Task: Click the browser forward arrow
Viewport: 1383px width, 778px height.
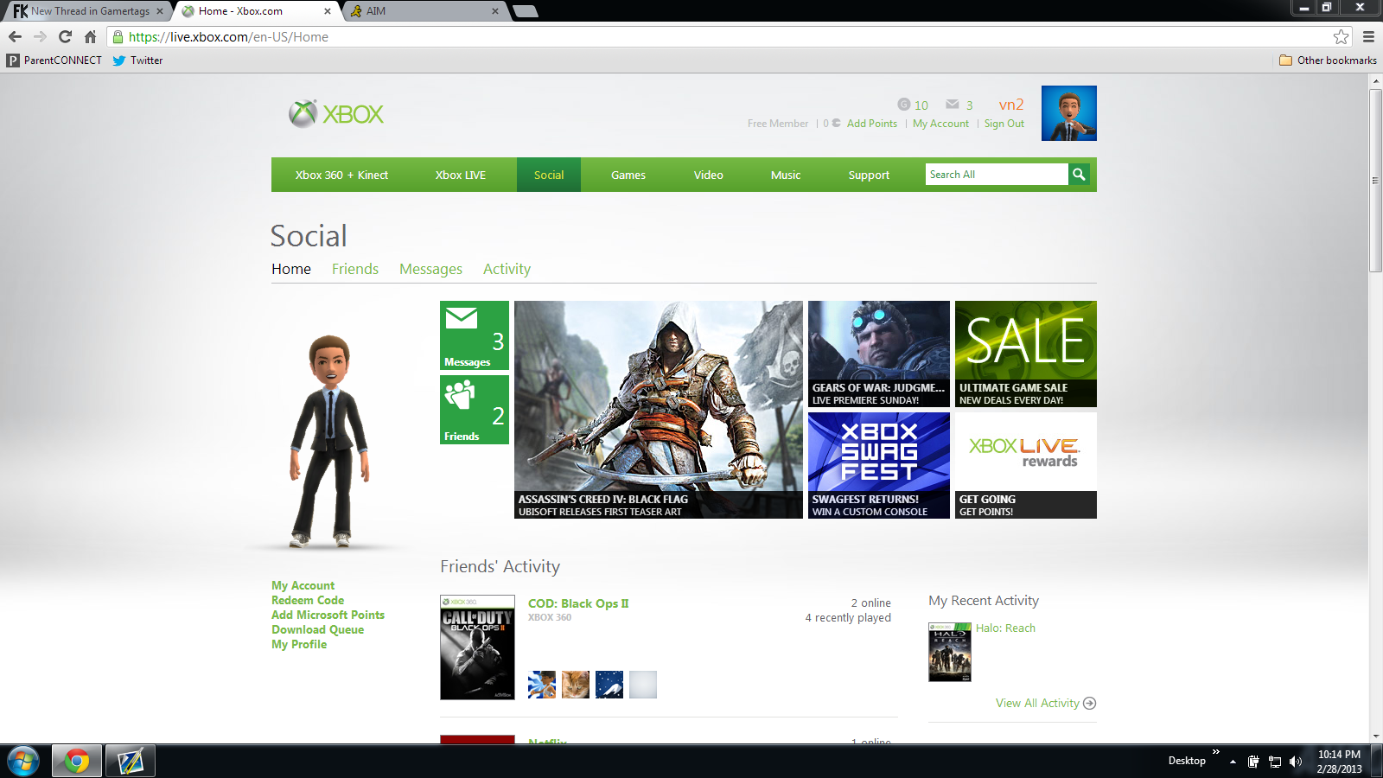Action: pos(40,36)
